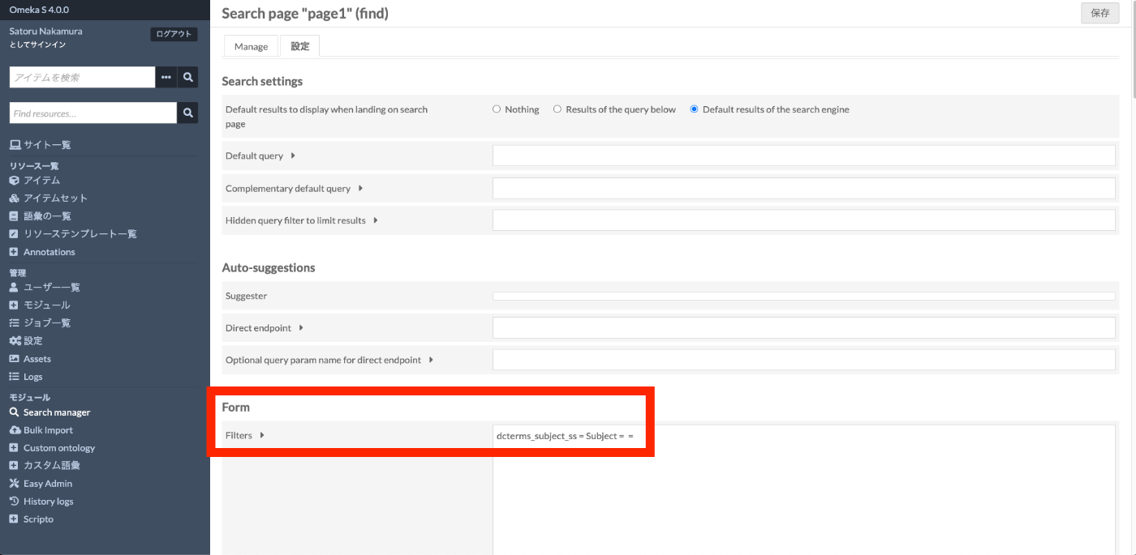1136x555 pixels.
Task: Select Default results of the search engine
Action: tap(694, 109)
